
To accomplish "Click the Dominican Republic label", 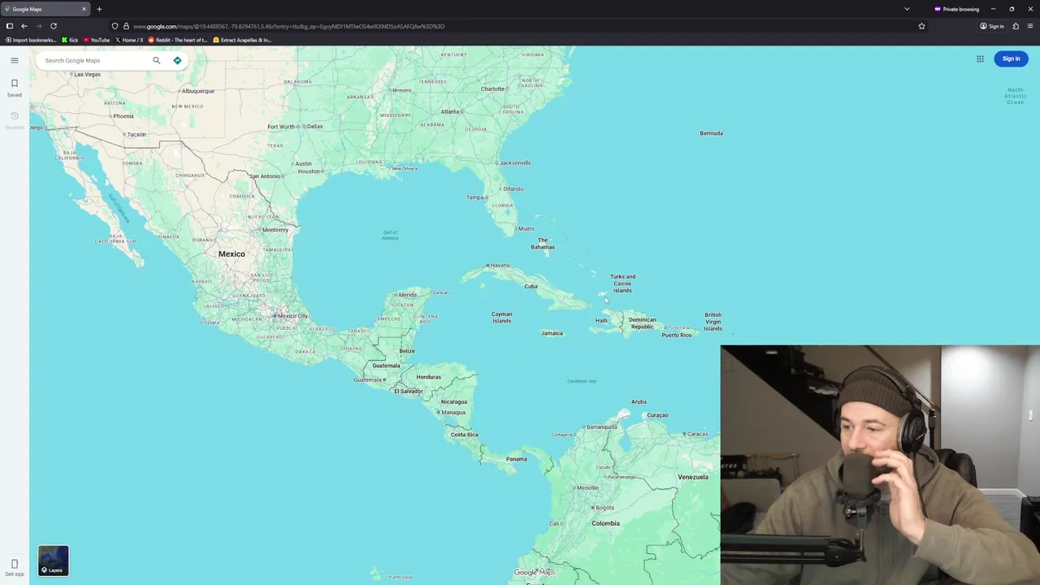I will 642,323.
